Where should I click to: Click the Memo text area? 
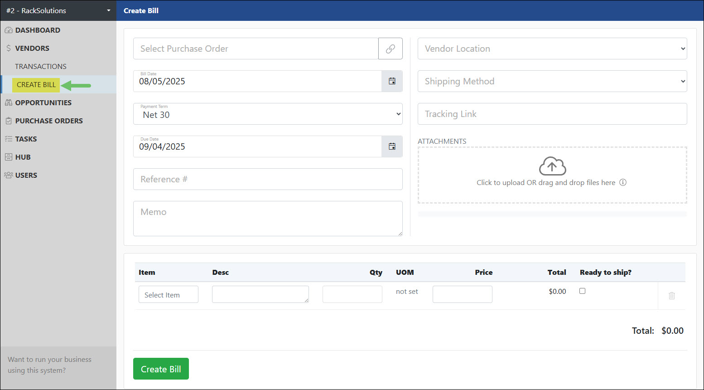pyautogui.click(x=267, y=219)
